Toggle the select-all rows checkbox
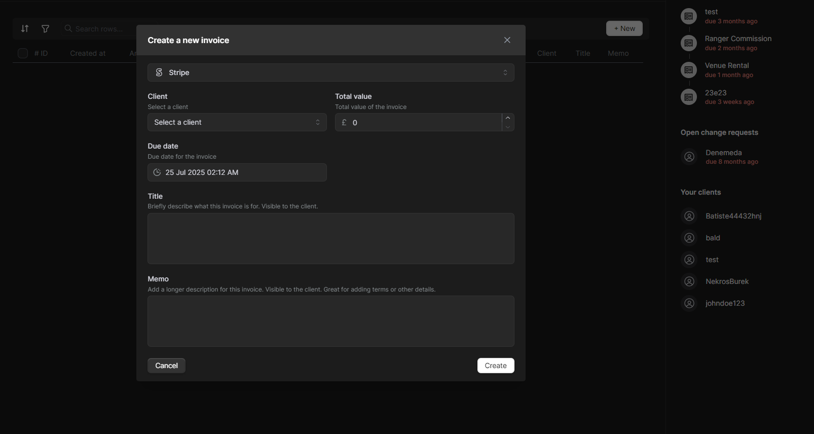This screenshot has width=814, height=434. coord(23,53)
